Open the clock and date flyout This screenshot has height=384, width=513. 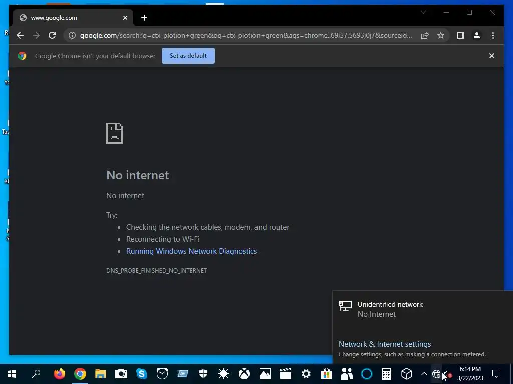tap(470, 374)
